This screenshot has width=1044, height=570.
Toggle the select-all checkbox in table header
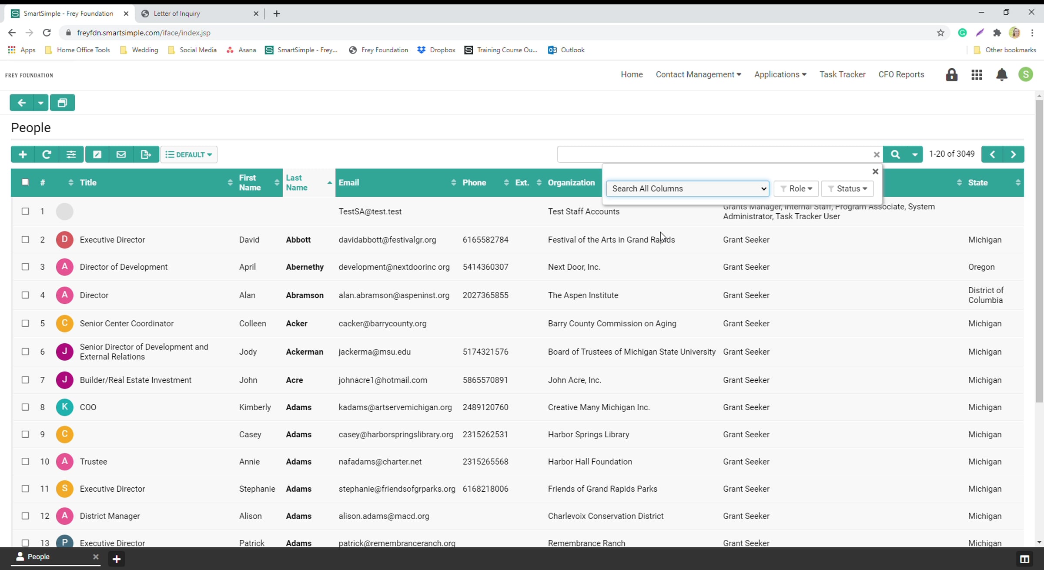[25, 182]
